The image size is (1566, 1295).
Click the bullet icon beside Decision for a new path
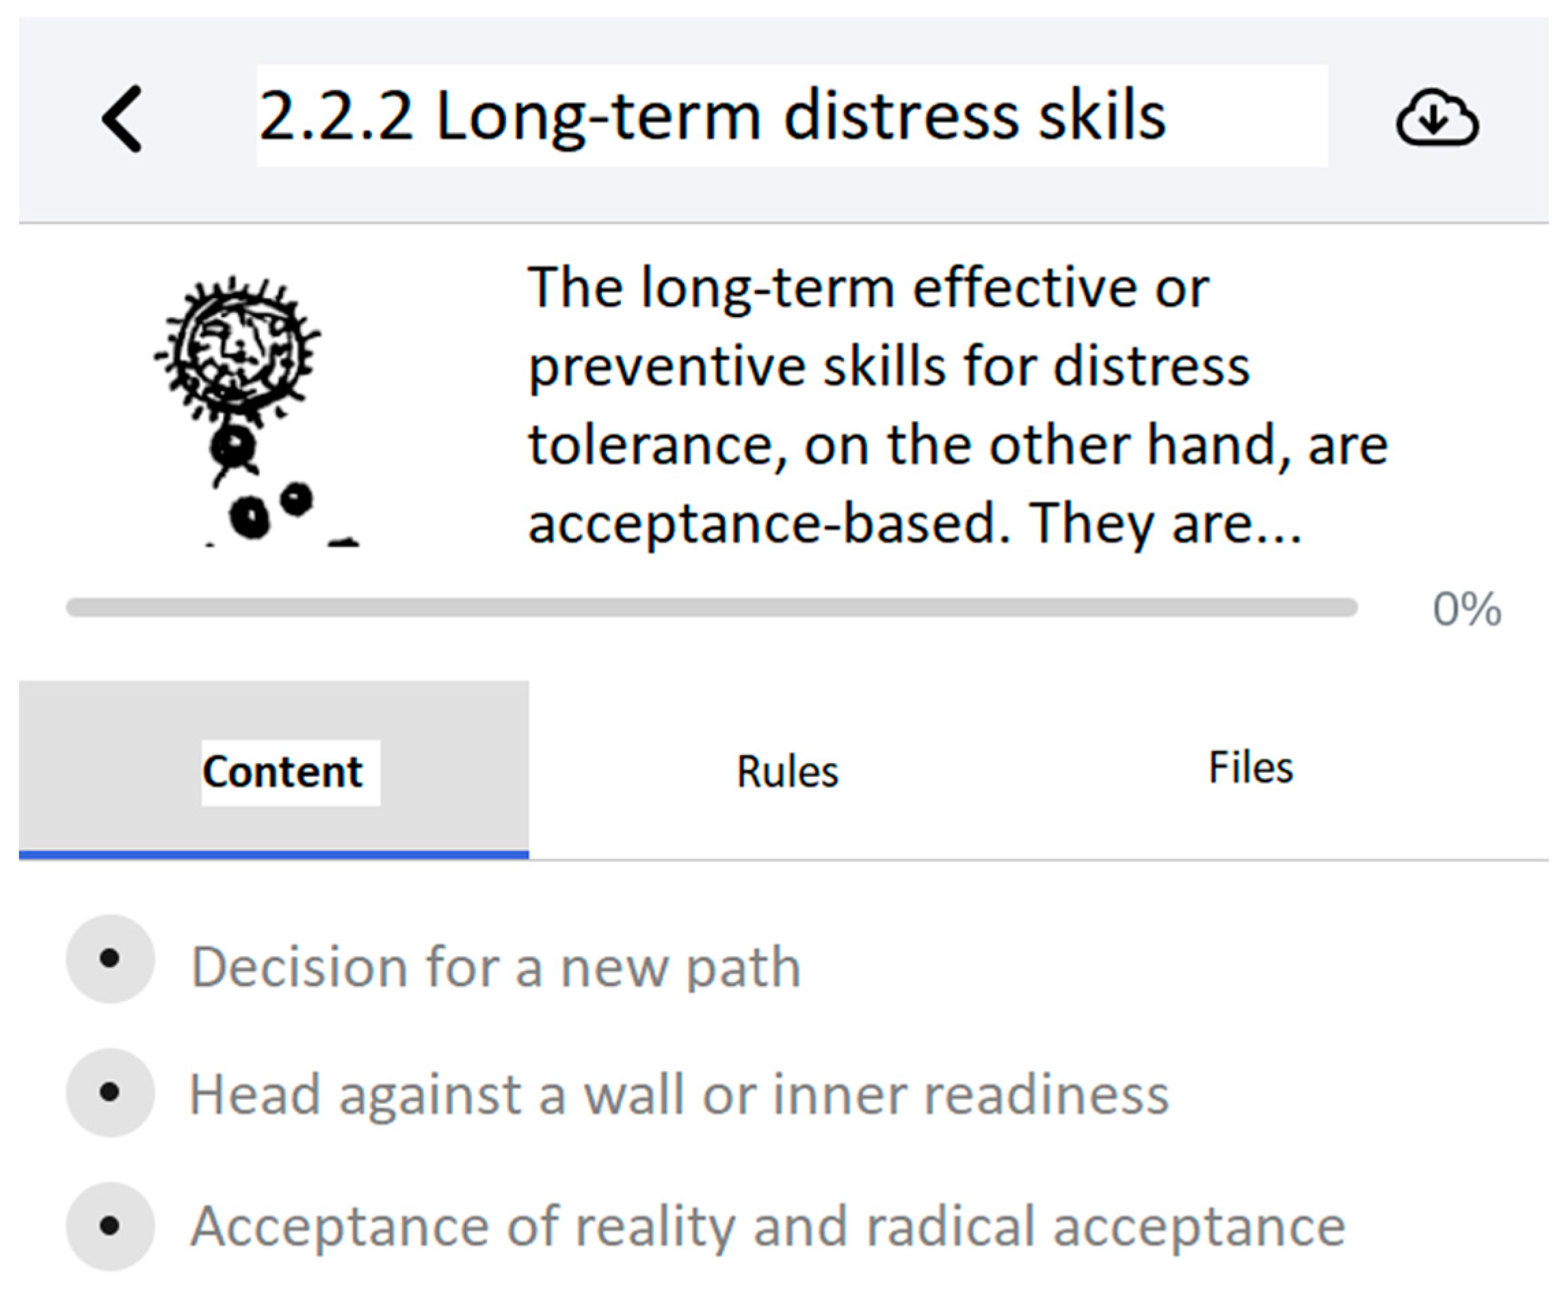[109, 958]
